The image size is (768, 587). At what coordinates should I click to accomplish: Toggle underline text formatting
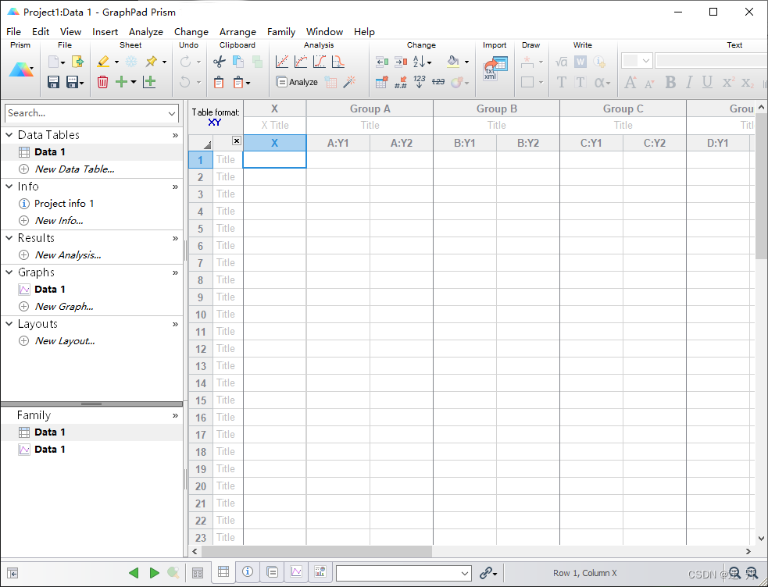(709, 82)
